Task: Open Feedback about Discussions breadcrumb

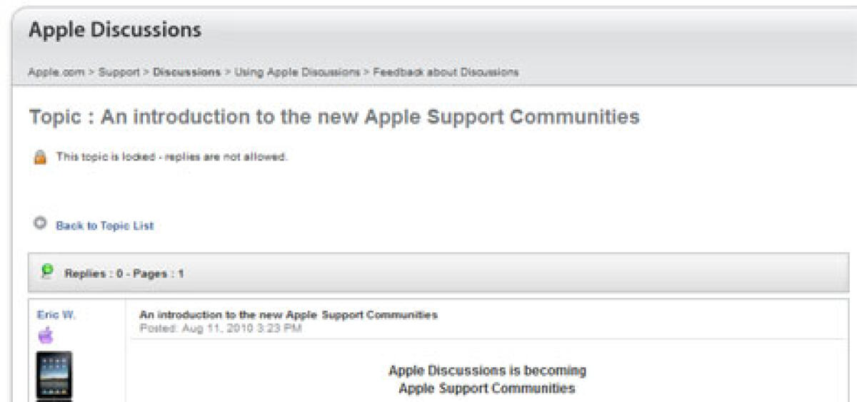Action: (446, 72)
